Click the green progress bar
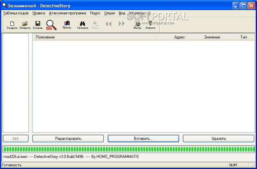This screenshot has width=257, height=169. coord(129,149)
